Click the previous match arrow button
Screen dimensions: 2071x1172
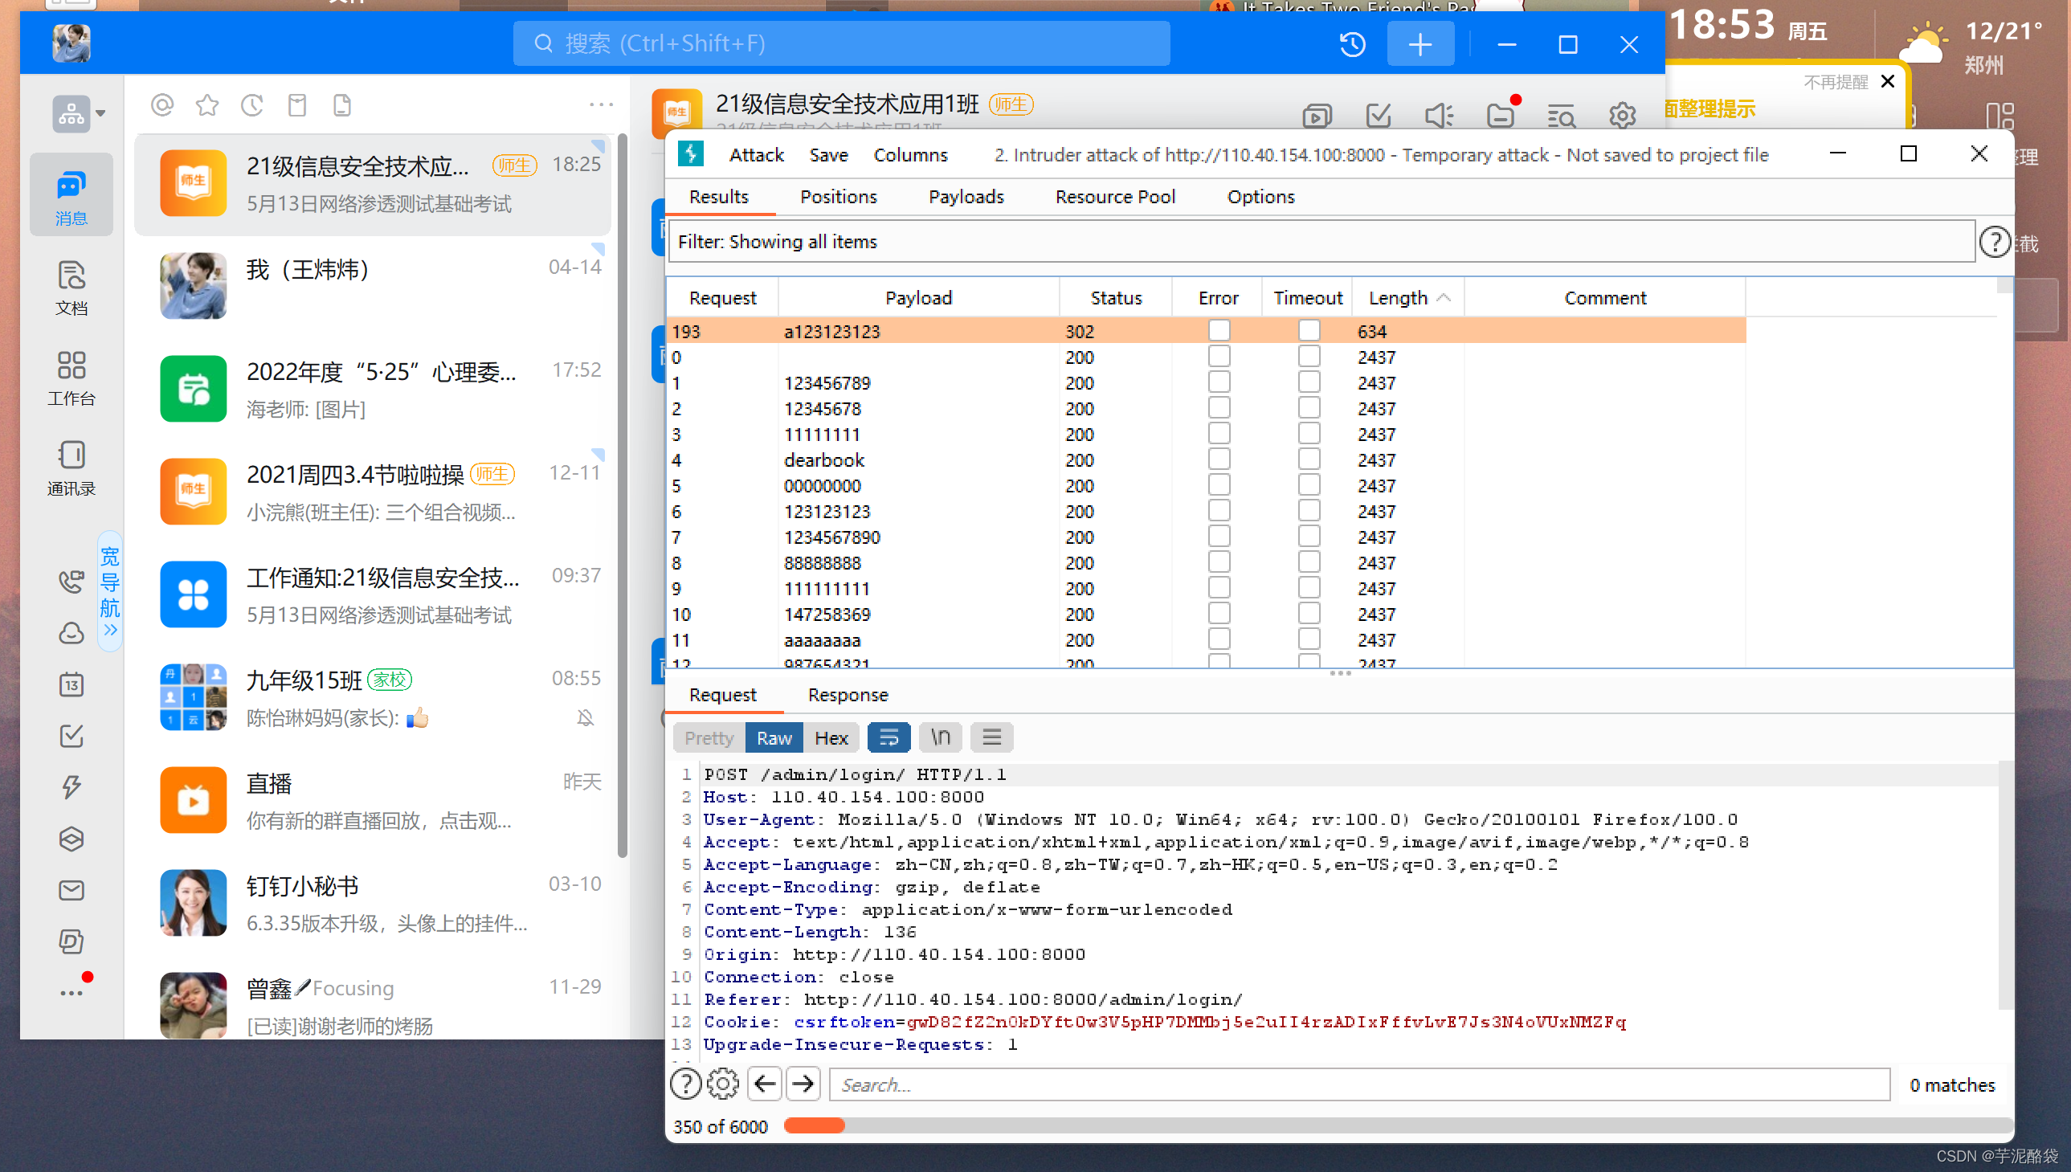click(x=765, y=1084)
